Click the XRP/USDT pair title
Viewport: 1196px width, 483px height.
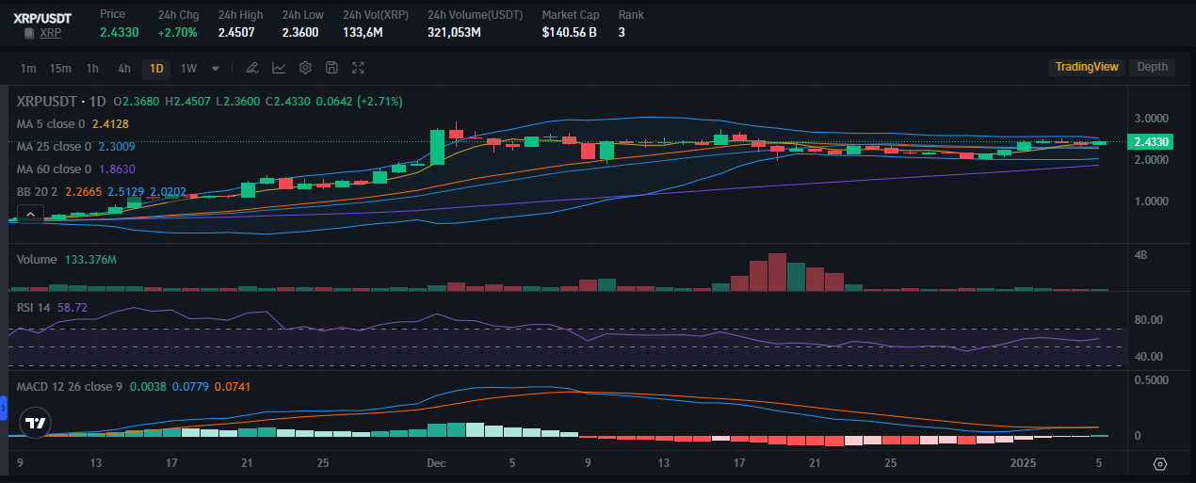(x=42, y=18)
